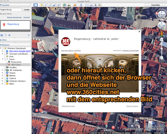Expand the 3D-Gebäude tree node
This screenshot has width=167, height=134.
pos(2,70)
